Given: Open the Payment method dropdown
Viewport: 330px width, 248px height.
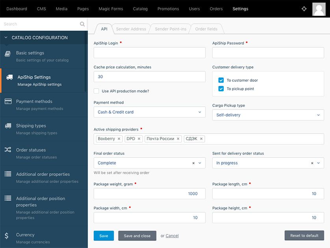Looking at the screenshot, I should (149, 112).
